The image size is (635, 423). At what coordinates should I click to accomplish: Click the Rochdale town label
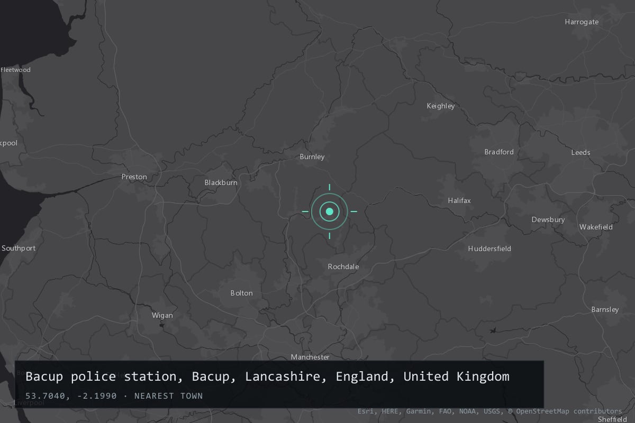coord(343,266)
